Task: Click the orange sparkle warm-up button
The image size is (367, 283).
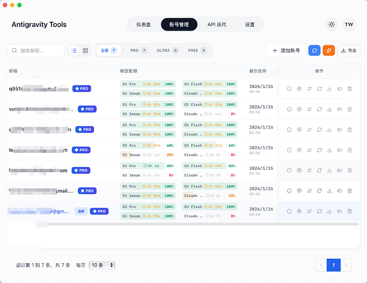Action: [328, 50]
